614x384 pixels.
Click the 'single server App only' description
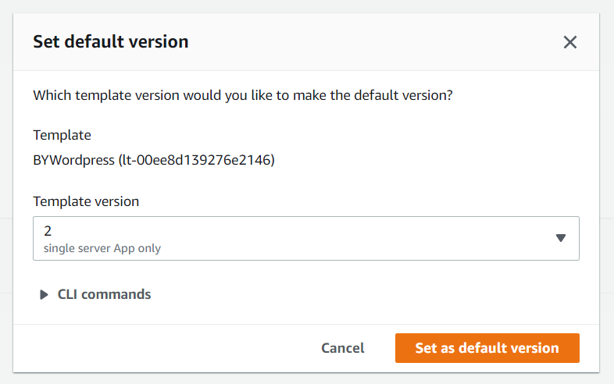coord(102,248)
